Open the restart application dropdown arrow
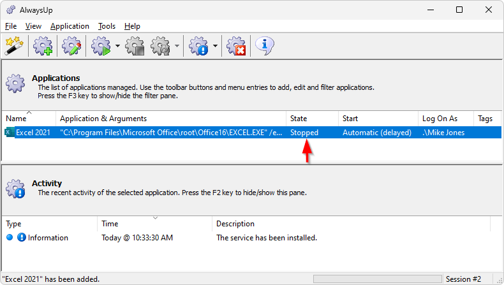Image resolution: width=504 pixels, height=285 pixels. pyautogui.click(x=177, y=46)
